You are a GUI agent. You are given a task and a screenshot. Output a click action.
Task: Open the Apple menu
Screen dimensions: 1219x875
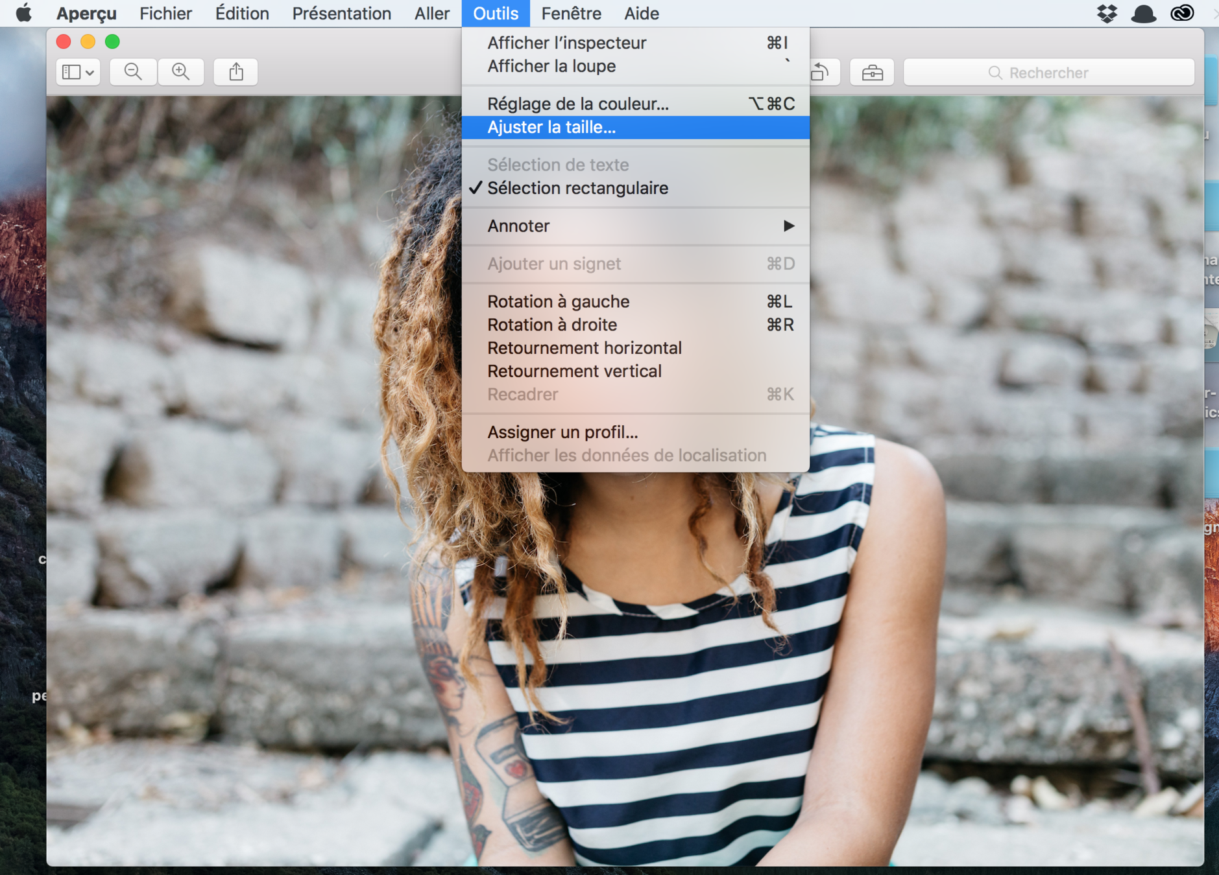click(23, 13)
